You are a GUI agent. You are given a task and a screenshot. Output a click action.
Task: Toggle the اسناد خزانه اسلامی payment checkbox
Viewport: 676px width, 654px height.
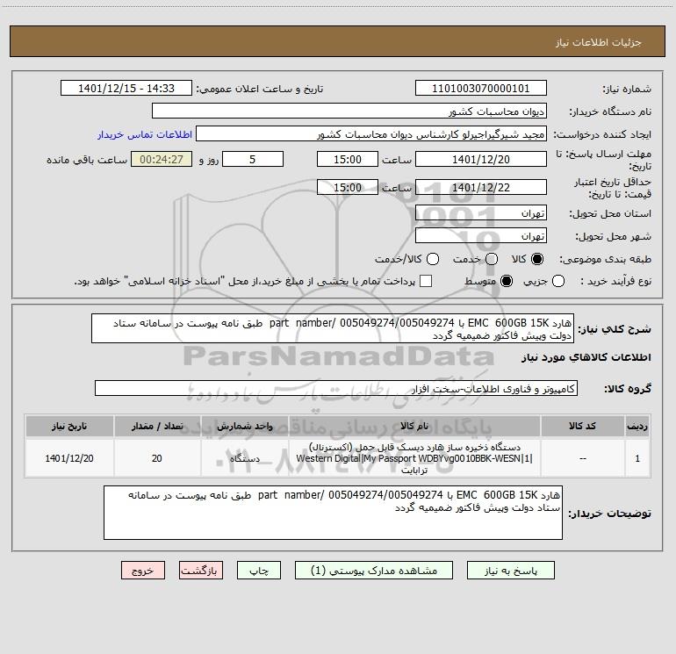[x=426, y=281]
